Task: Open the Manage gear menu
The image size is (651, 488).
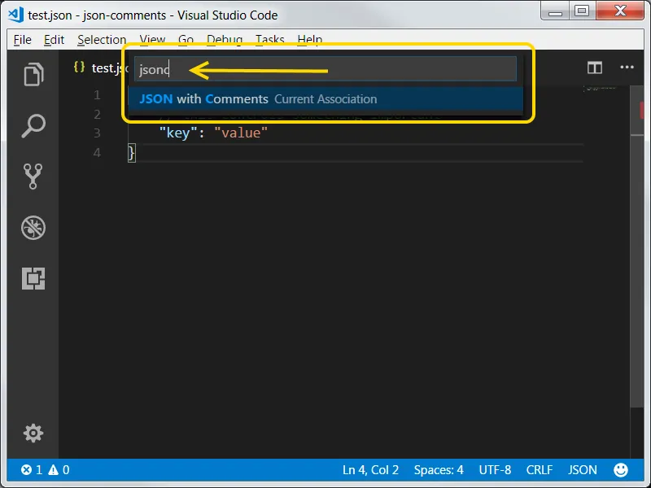Action: [33, 434]
